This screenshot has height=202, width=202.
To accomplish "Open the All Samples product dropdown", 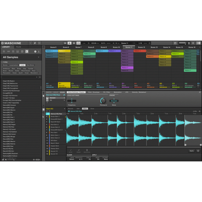I will click(38, 57).
